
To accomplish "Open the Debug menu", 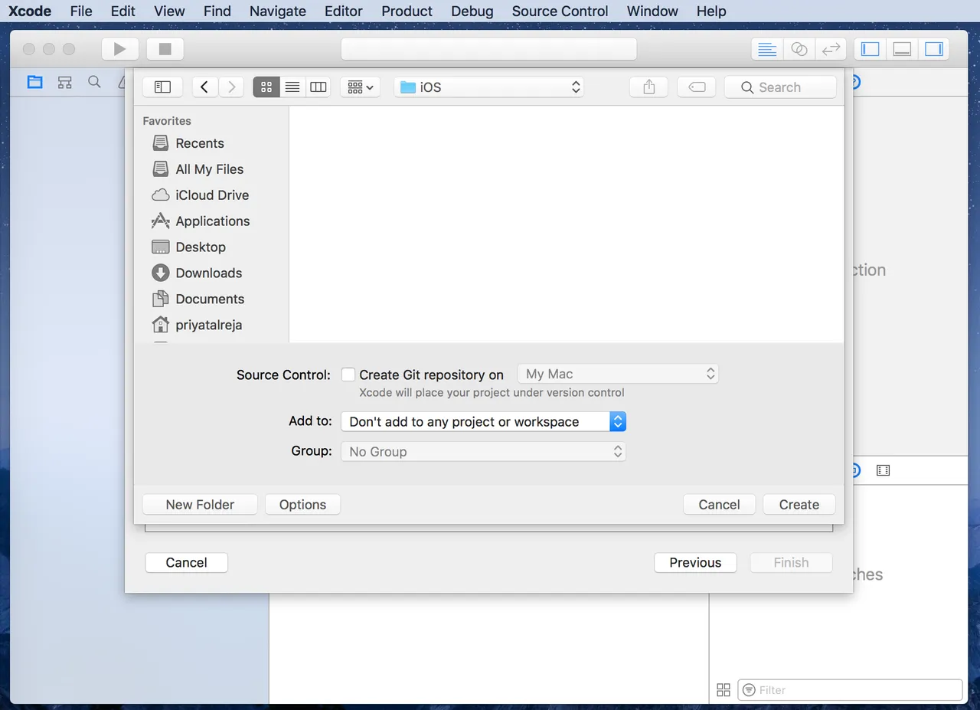I will coord(472,11).
